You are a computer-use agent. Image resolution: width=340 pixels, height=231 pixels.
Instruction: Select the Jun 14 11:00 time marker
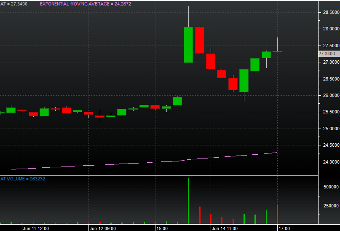point(225,228)
